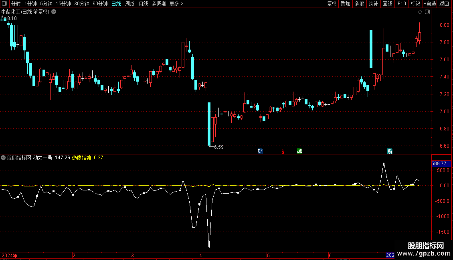Click the 复权 adjustment button
This screenshot has height=260, width=453.
tap(332, 4)
